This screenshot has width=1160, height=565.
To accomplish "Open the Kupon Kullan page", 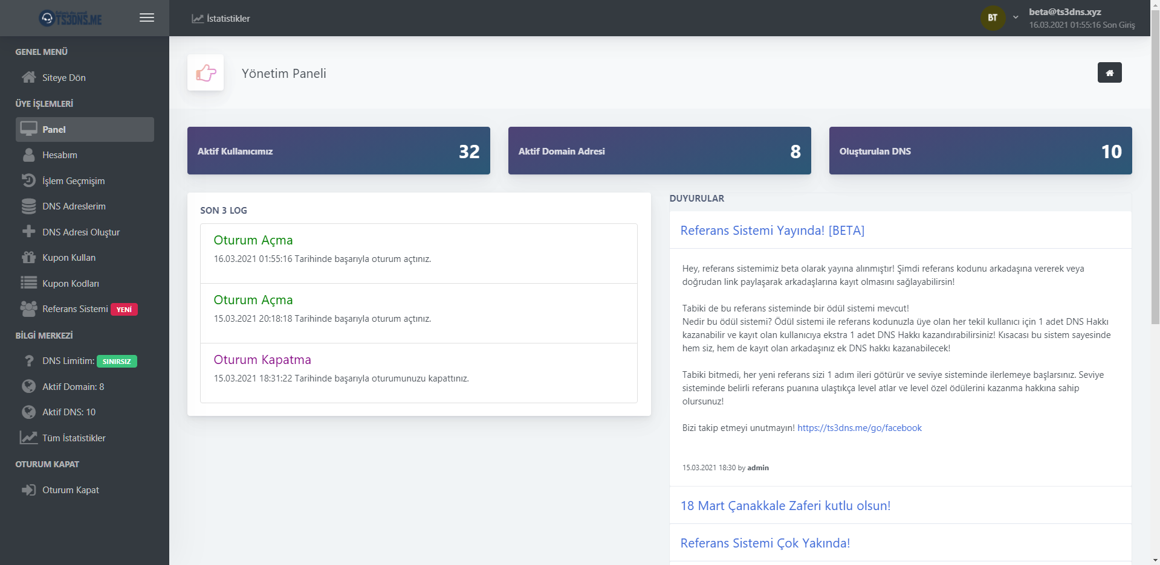I will (85, 258).
